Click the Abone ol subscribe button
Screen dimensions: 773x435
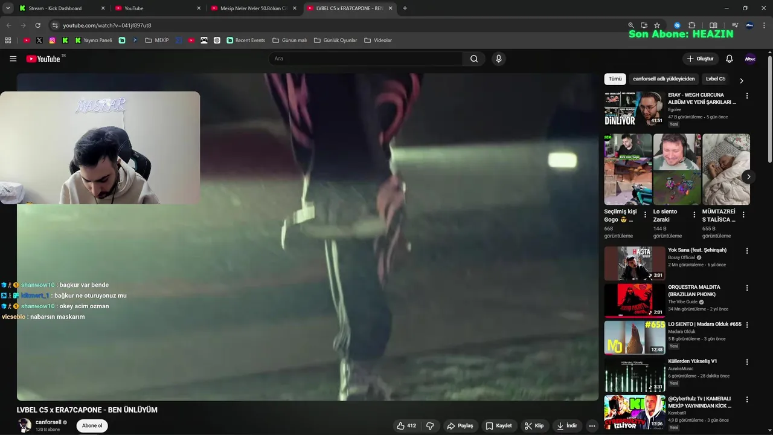[92, 426]
